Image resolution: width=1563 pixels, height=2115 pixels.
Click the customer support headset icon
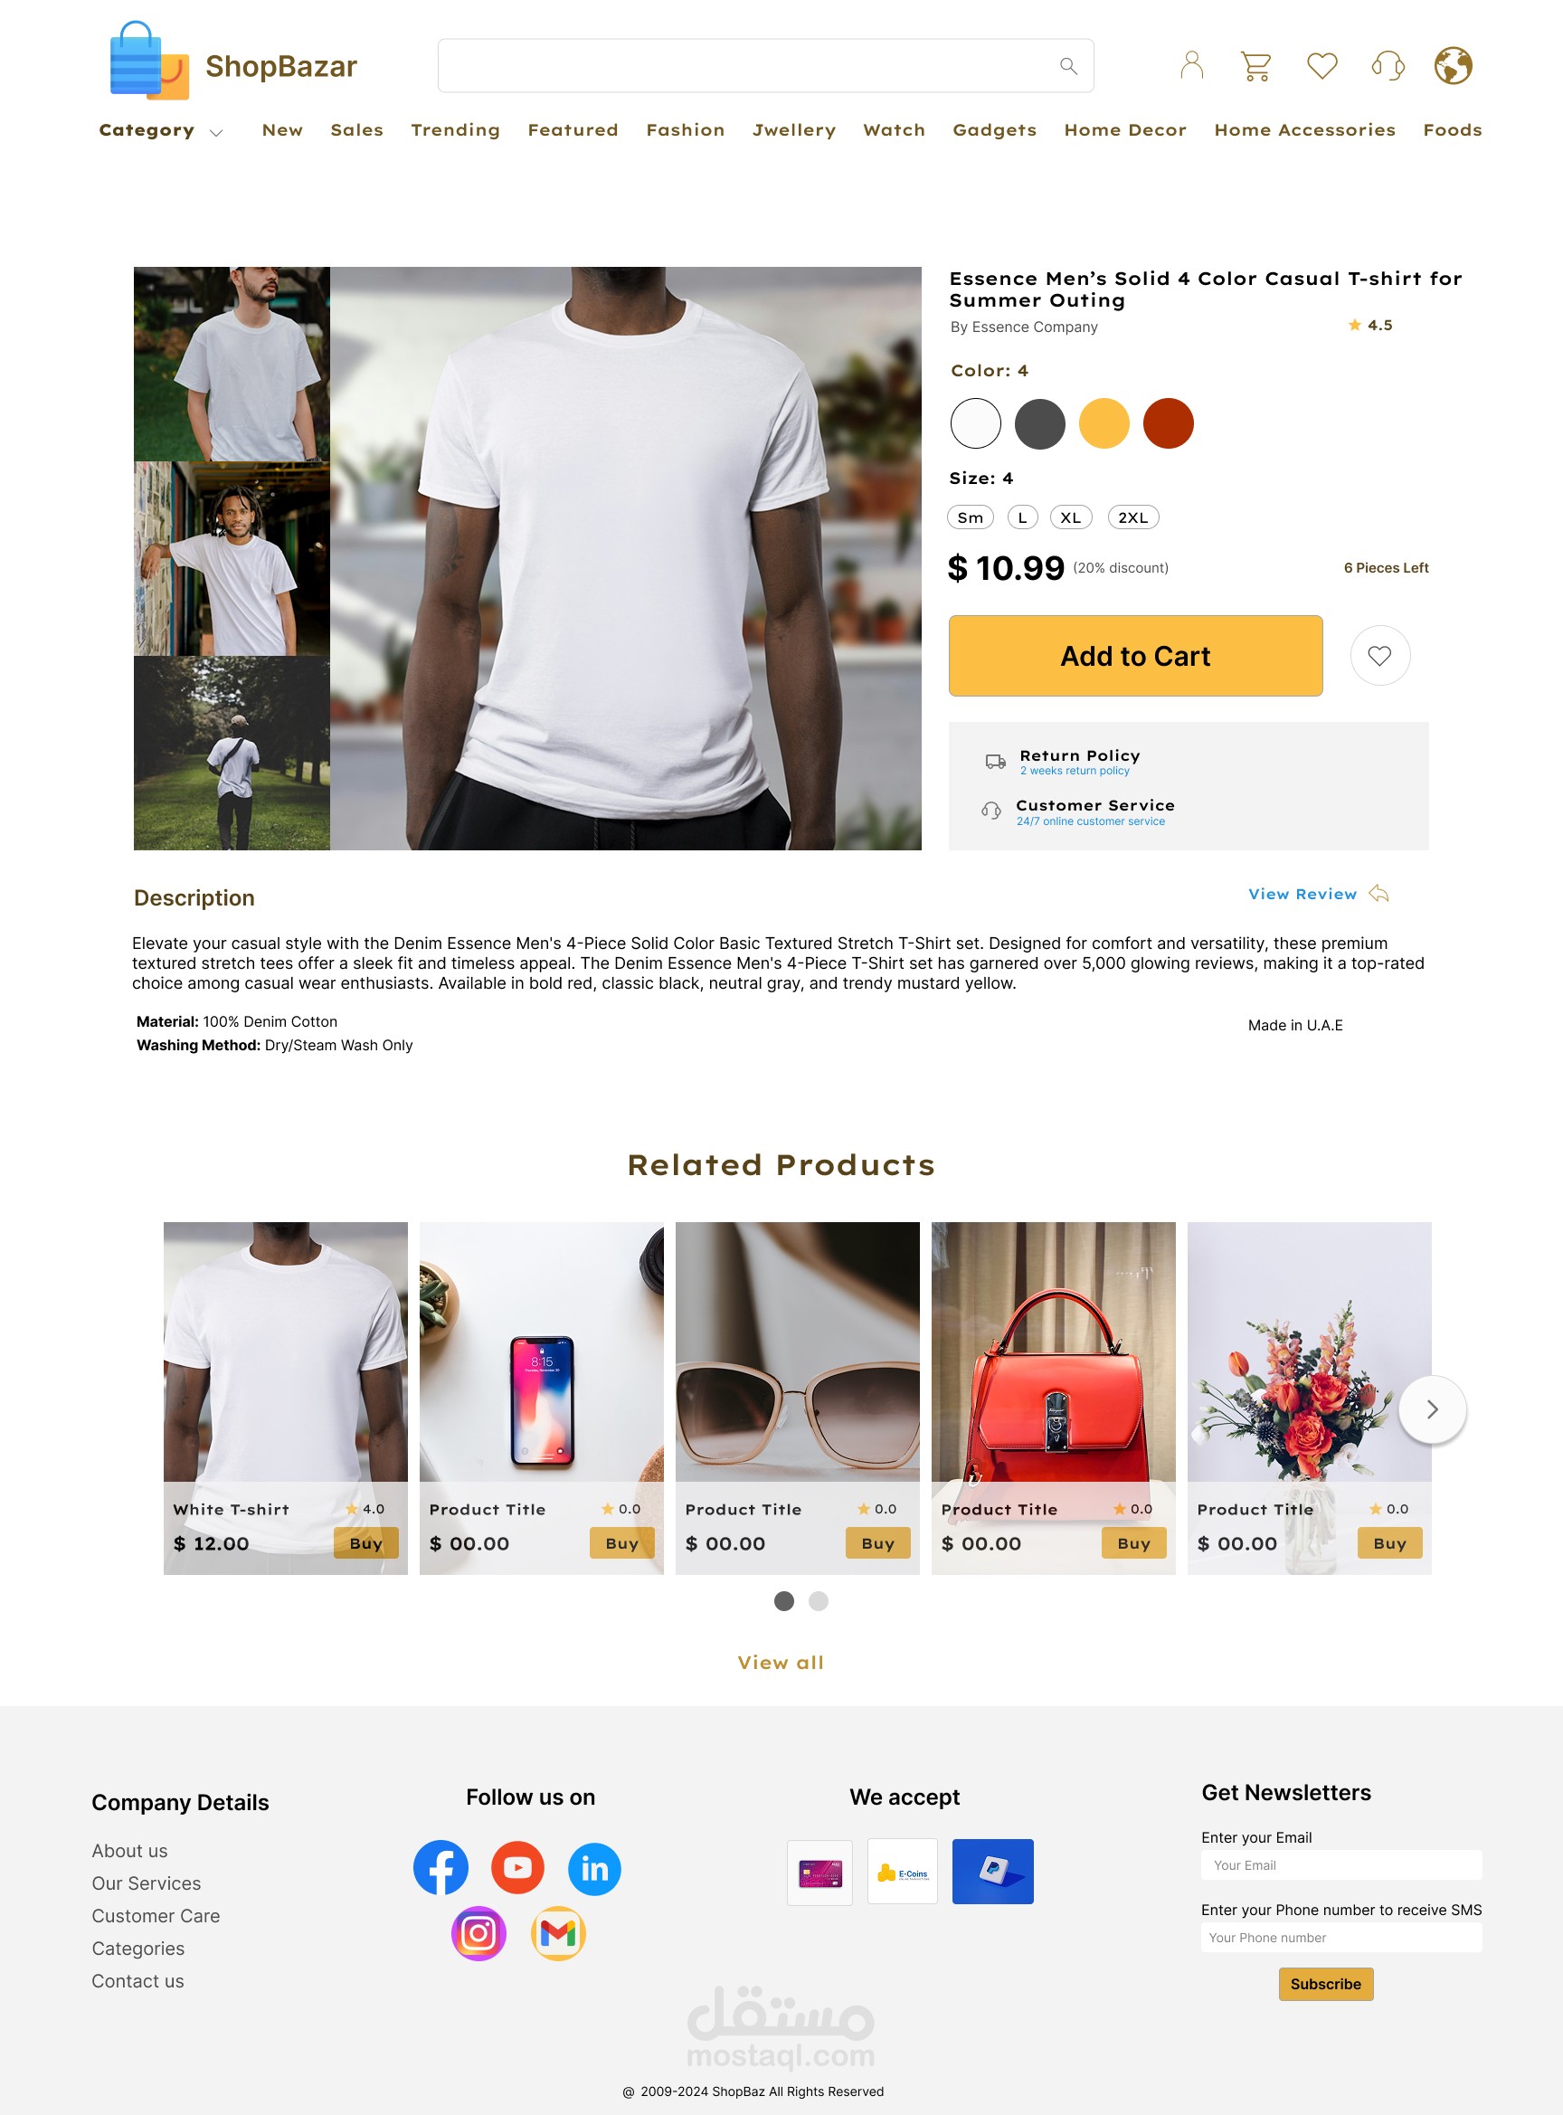tap(1388, 65)
